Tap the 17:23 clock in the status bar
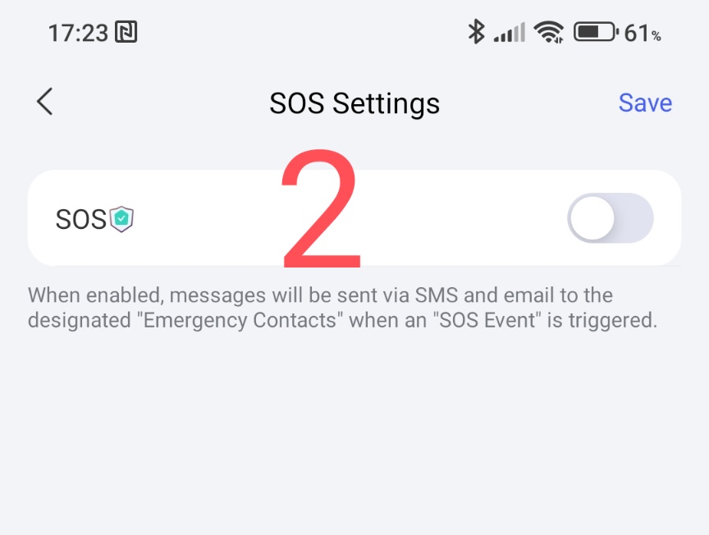The image size is (709, 535). tap(78, 33)
